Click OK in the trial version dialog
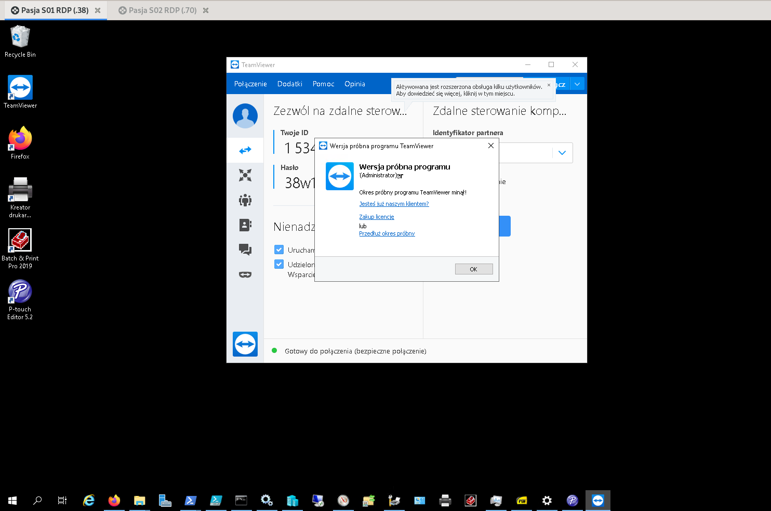Screen dimensions: 771x511 coord(474,269)
